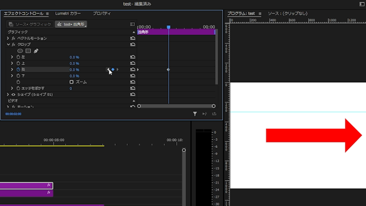This screenshot has width=366, height=206.
Task: Click the left handle of Effect Controls zoom bar
Action: [x=139, y=106]
